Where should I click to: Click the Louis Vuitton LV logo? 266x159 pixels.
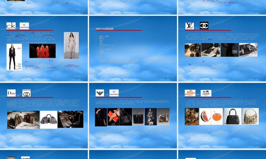[x=189, y=26]
